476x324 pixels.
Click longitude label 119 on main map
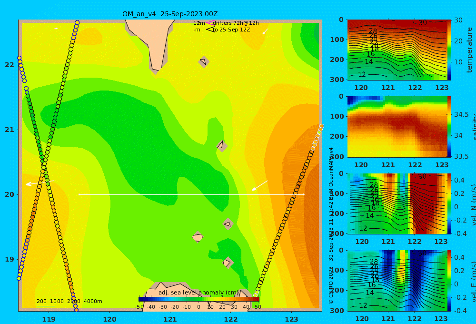[x=49, y=319]
